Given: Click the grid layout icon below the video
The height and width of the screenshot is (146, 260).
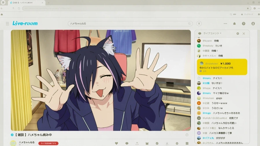Looking at the screenshot, I should pos(187,143).
